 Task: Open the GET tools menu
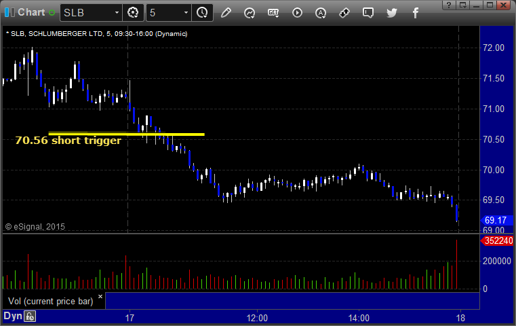click(273, 13)
